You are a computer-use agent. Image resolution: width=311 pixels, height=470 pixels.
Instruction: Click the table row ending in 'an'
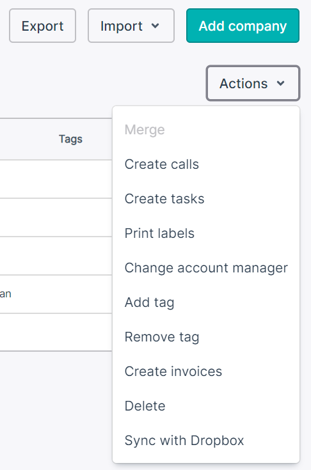click(x=56, y=294)
